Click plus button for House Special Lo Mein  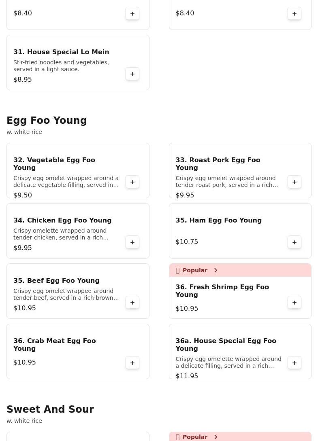pyautogui.click(x=132, y=74)
